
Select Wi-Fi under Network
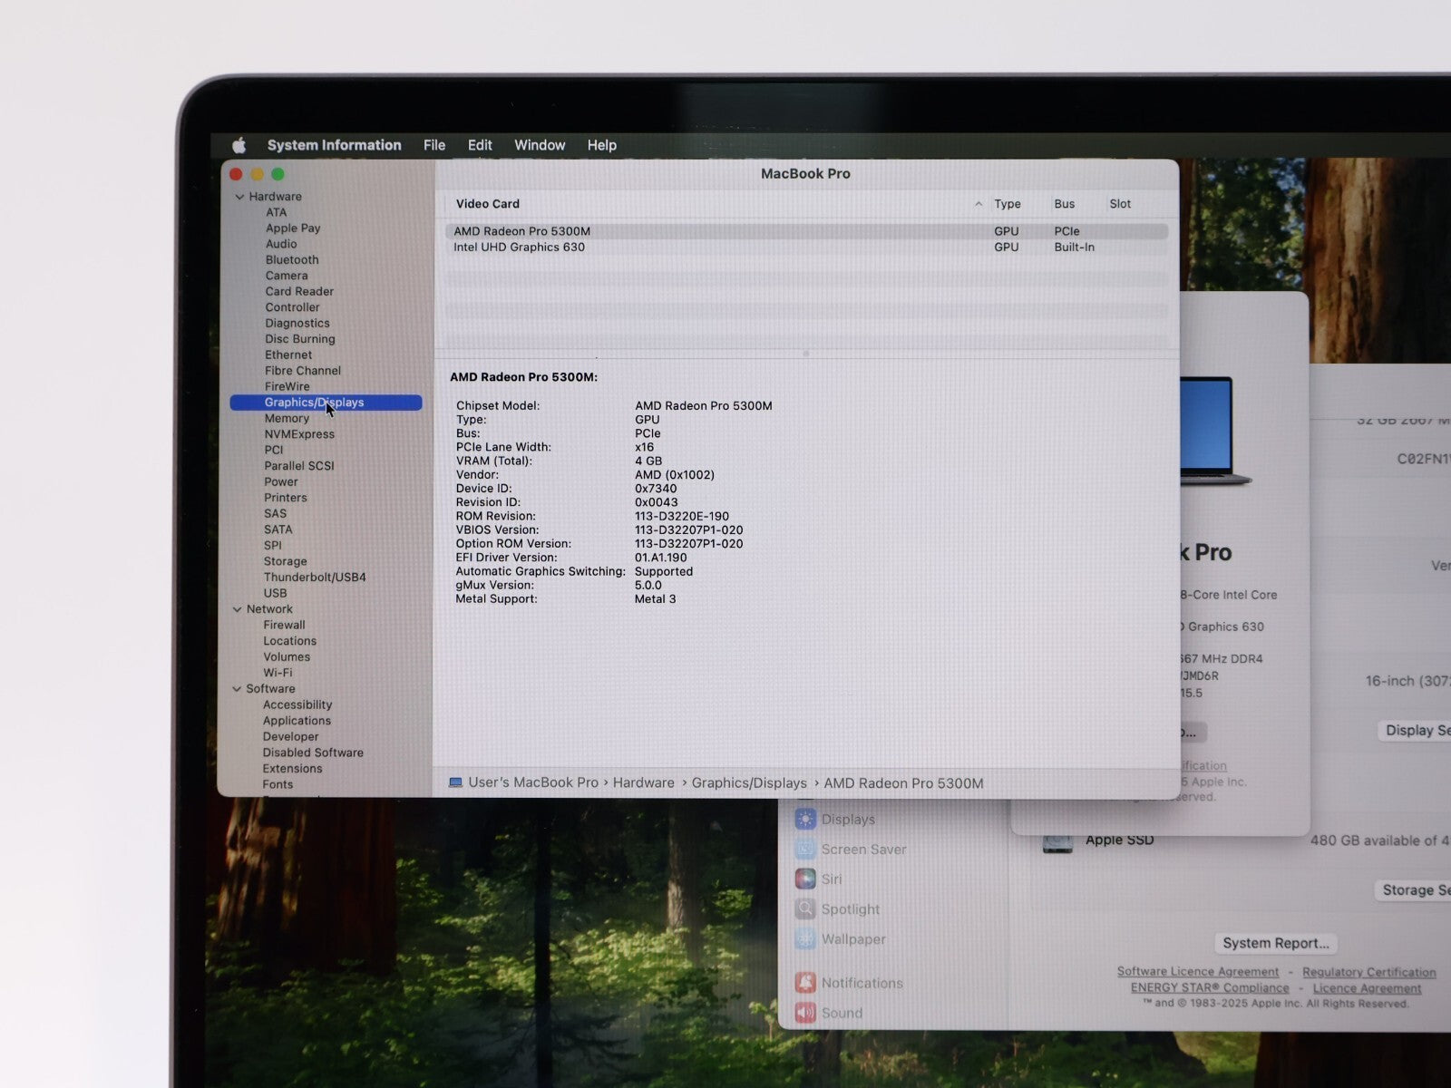278,673
